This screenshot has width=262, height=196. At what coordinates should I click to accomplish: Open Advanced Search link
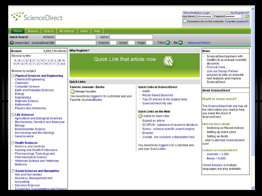pyautogui.click(x=199, y=43)
